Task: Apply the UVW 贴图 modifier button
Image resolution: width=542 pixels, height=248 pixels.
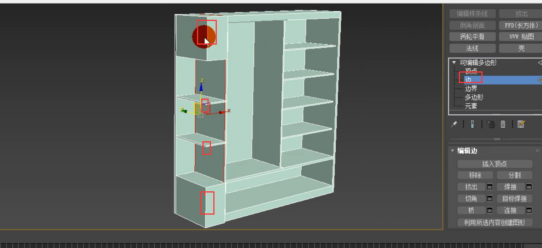Action: tap(521, 36)
